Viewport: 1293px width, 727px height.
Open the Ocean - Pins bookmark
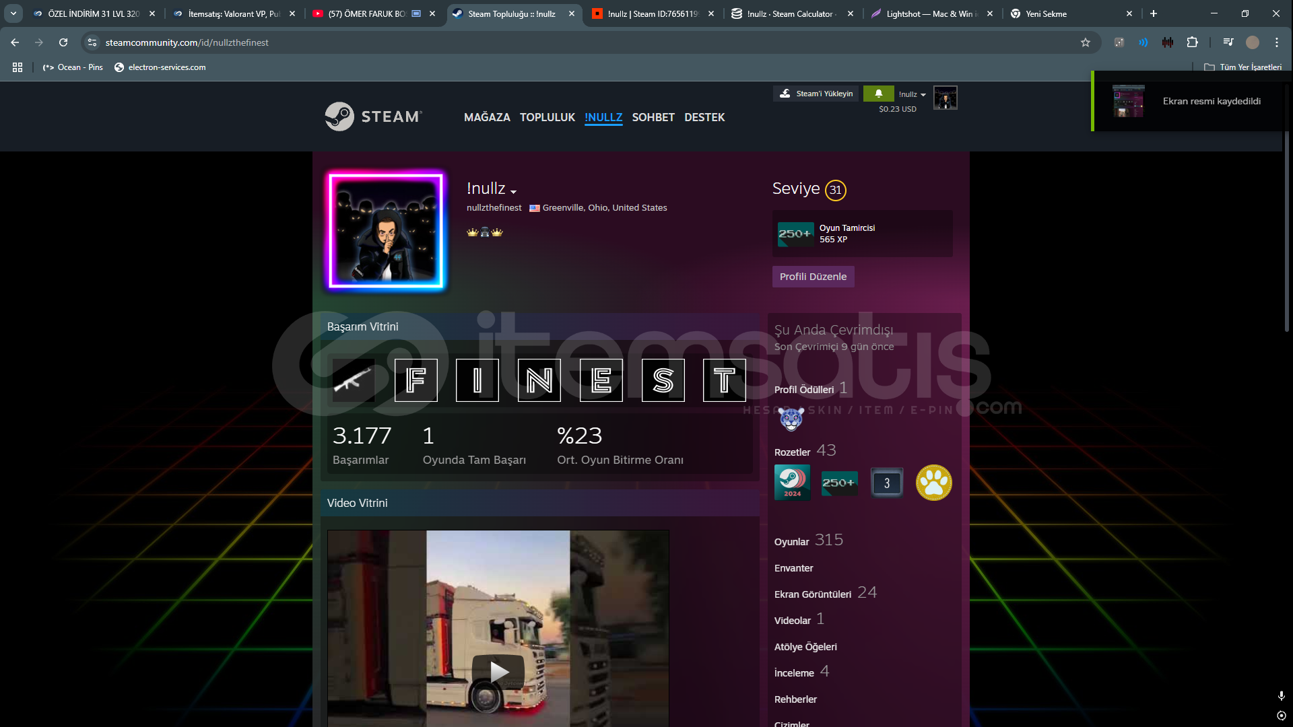tap(73, 67)
